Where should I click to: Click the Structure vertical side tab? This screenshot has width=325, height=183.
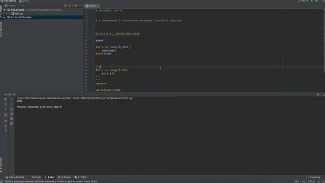1,29
